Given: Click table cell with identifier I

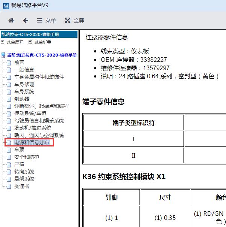Looking at the screenshot, I should coord(133,139).
